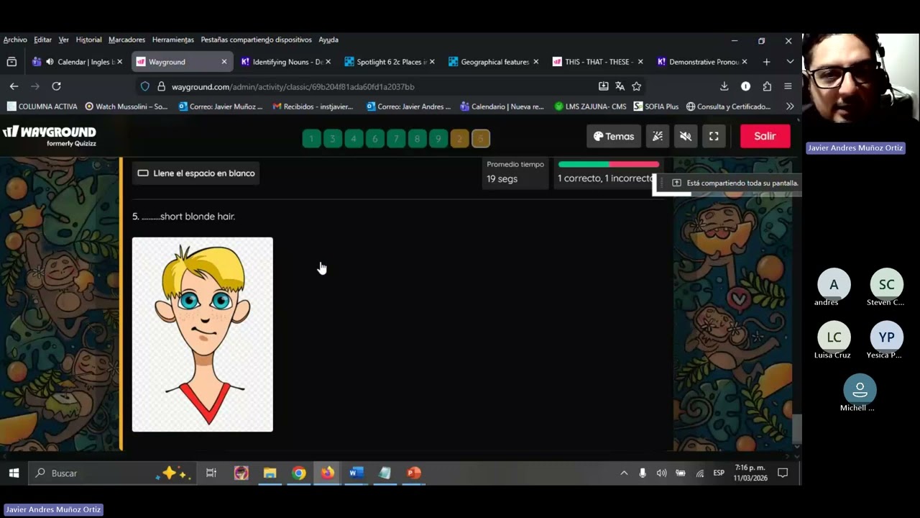The image size is (920, 518).
Task: Click the red Salir button
Action: pos(765,136)
